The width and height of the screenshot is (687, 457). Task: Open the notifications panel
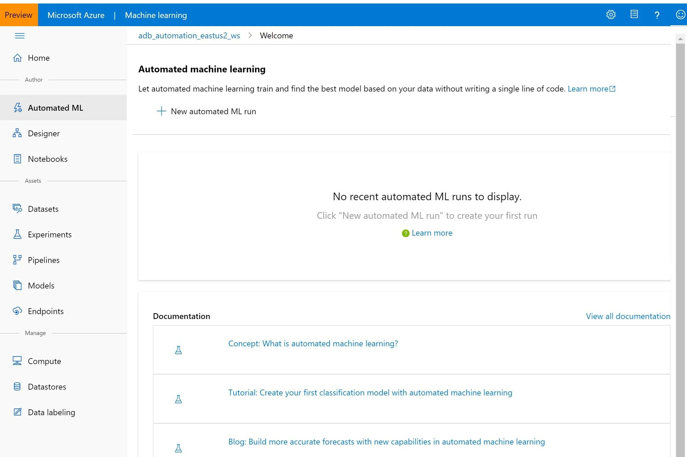pyautogui.click(x=634, y=15)
